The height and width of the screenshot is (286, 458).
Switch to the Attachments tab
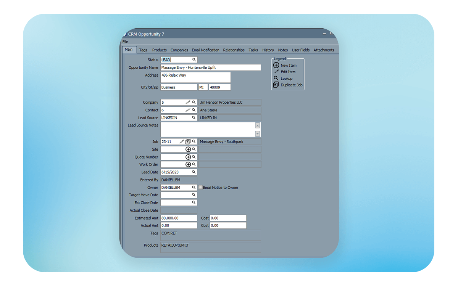[324, 50]
